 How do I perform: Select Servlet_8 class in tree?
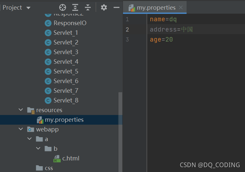tap(66, 100)
